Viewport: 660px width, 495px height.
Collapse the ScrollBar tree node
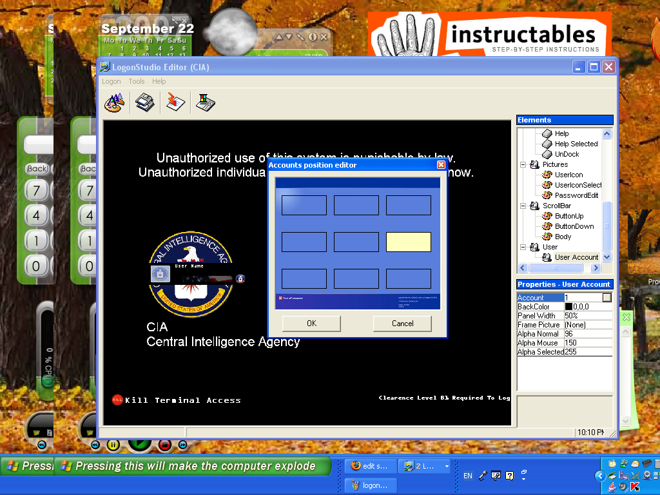click(x=523, y=206)
